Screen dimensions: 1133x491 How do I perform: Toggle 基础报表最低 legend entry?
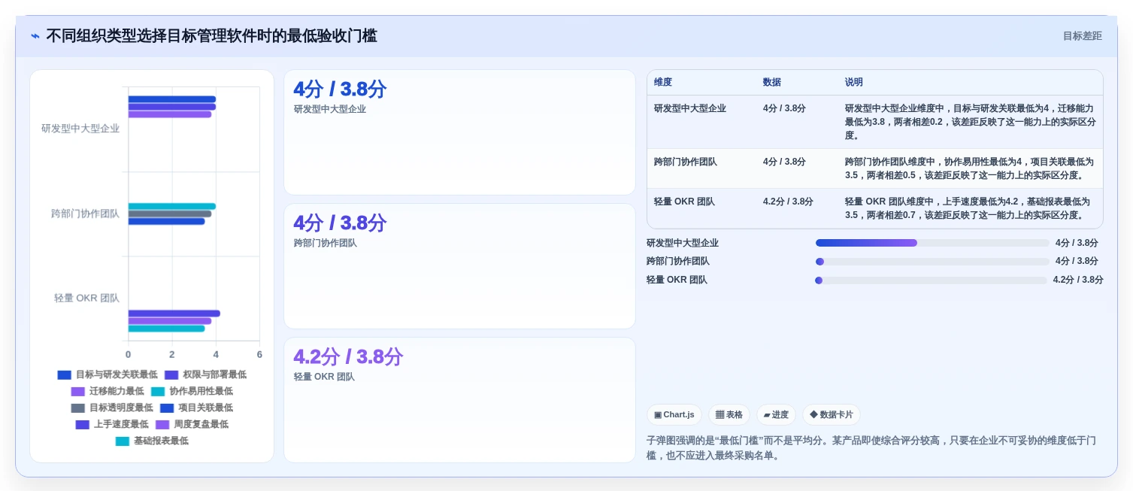tap(152, 441)
